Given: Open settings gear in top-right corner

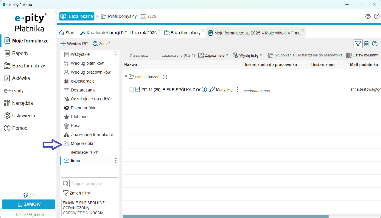Looking at the screenshot, I should [x=368, y=16].
